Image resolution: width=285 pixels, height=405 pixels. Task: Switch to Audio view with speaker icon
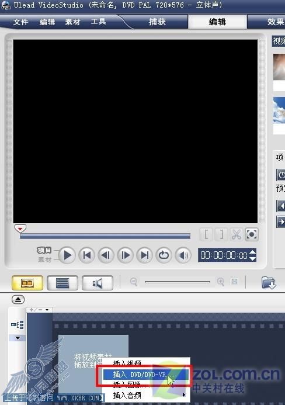point(98,283)
